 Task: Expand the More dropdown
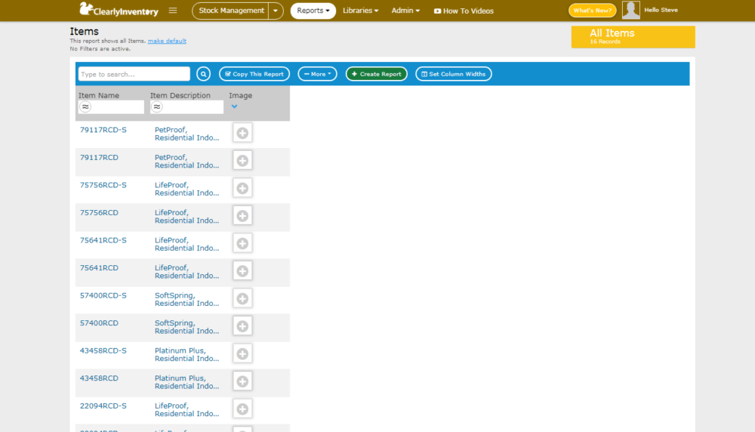pyautogui.click(x=317, y=74)
